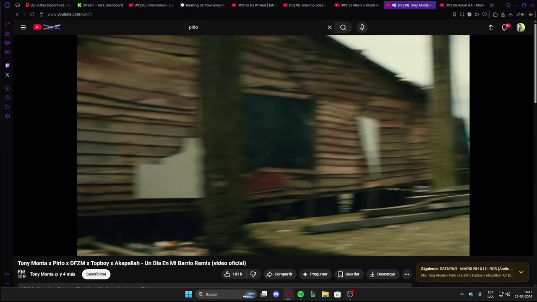This screenshot has height=302, width=537.
Task: Open Extensions cube icon in sidebar
Action: pos(7,107)
